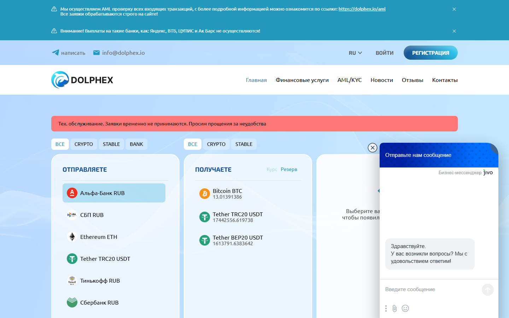Switch receive list to Резерв view
The image size is (509, 318).
click(x=289, y=170)
